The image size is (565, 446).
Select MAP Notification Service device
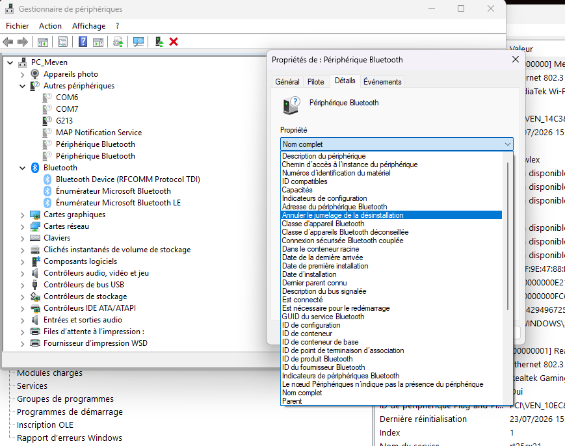point(99,133)
